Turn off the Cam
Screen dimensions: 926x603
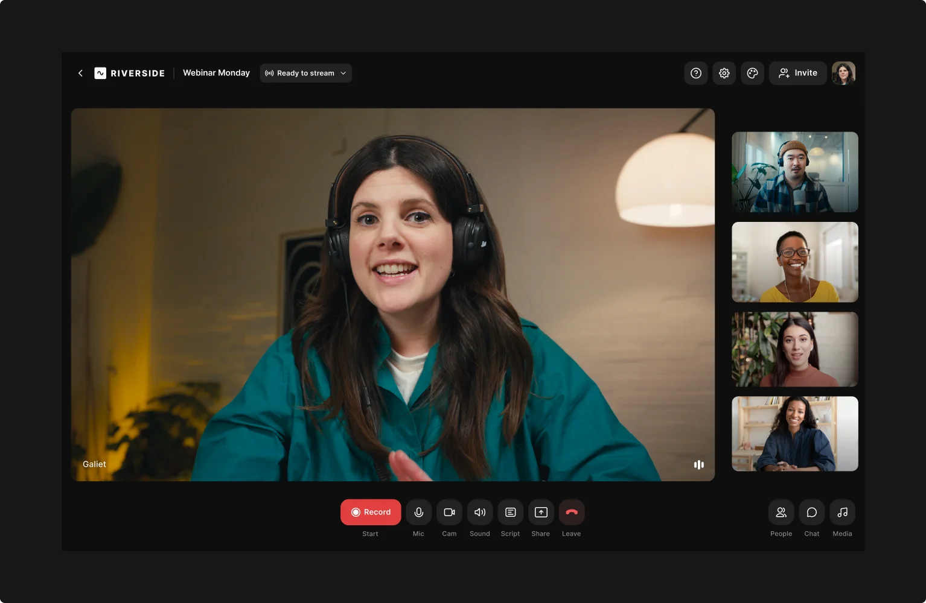pos(449,512)
